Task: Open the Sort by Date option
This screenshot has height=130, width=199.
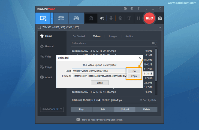Action: [148, 100]
